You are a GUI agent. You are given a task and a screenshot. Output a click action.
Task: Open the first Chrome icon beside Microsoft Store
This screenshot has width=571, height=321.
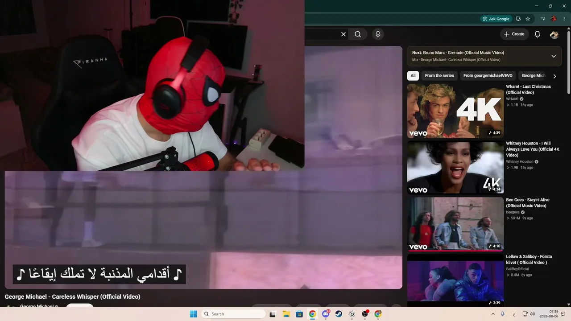pos(312,314)
